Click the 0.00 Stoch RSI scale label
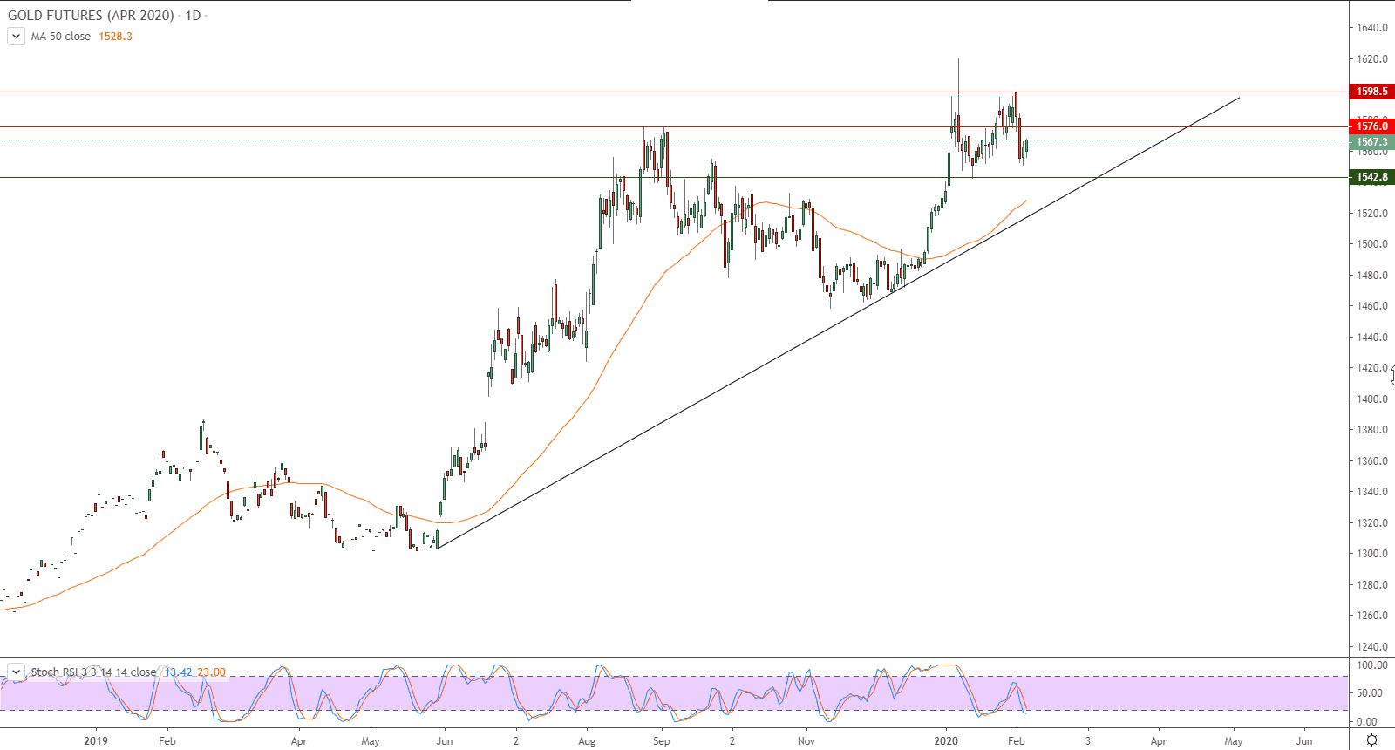The width and height of the screenshot is (1395, 750). point(1368,722)
